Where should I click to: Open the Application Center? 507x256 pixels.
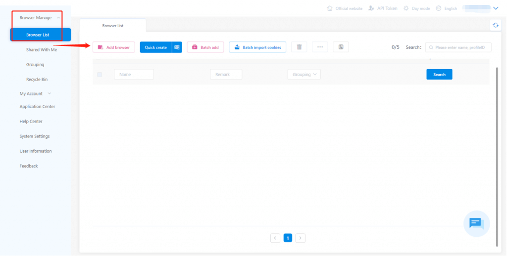point(37,107)
